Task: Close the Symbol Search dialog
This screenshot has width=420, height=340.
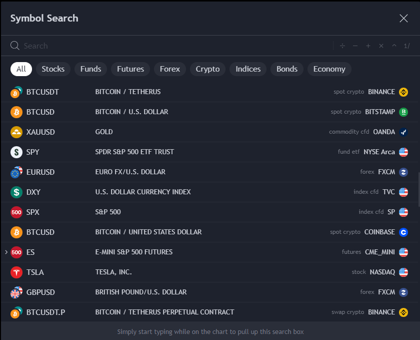Action: click(403, 19)
